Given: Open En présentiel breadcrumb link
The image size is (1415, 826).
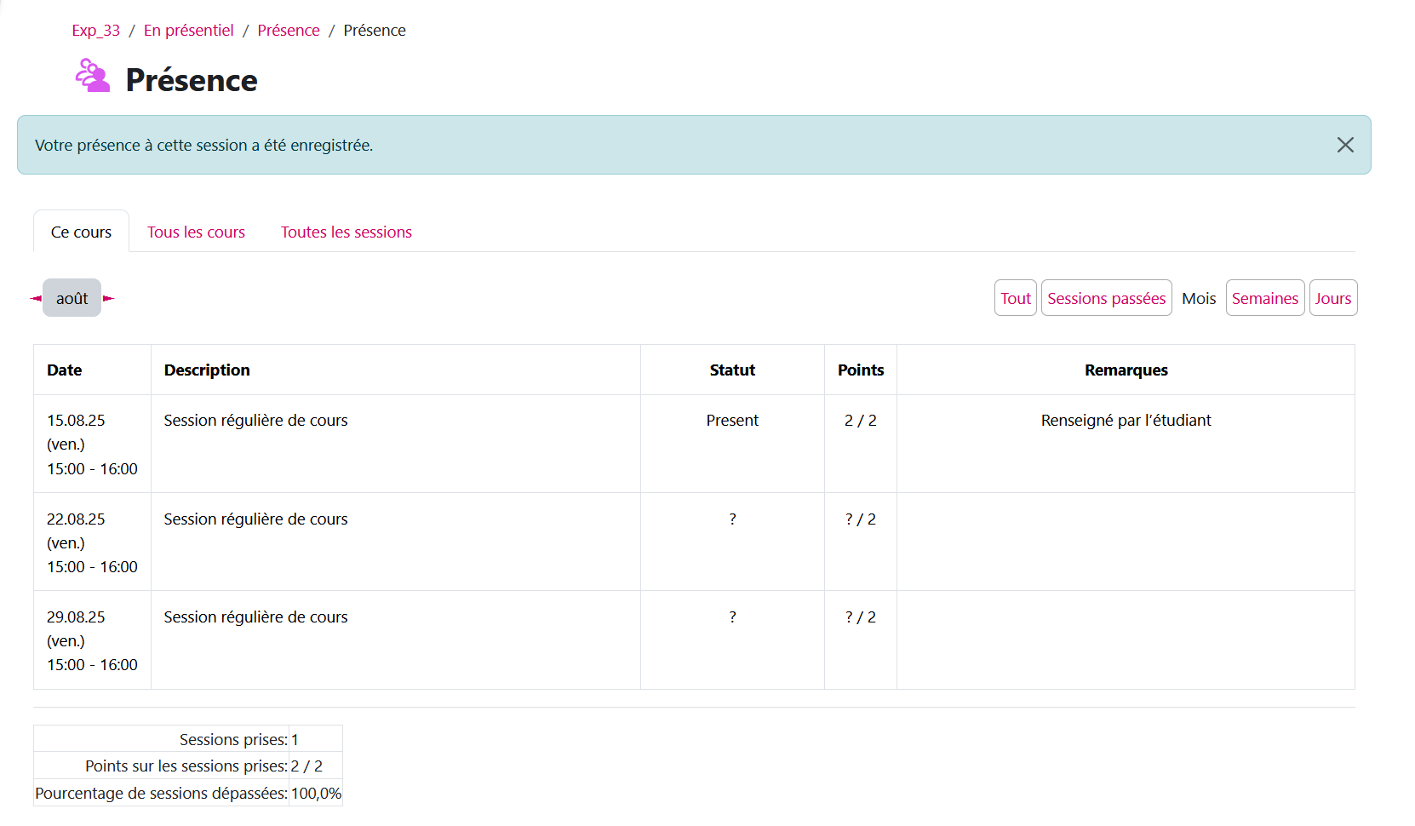Looking at the screenshot, I should click(x=188, y=31).
